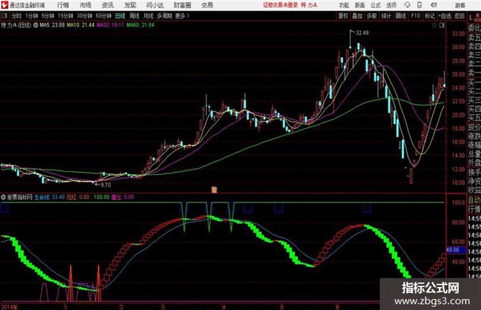Click the MA20: 18.11 value
This screenshot has height=310, width=481.
click(x=110, y=25)
